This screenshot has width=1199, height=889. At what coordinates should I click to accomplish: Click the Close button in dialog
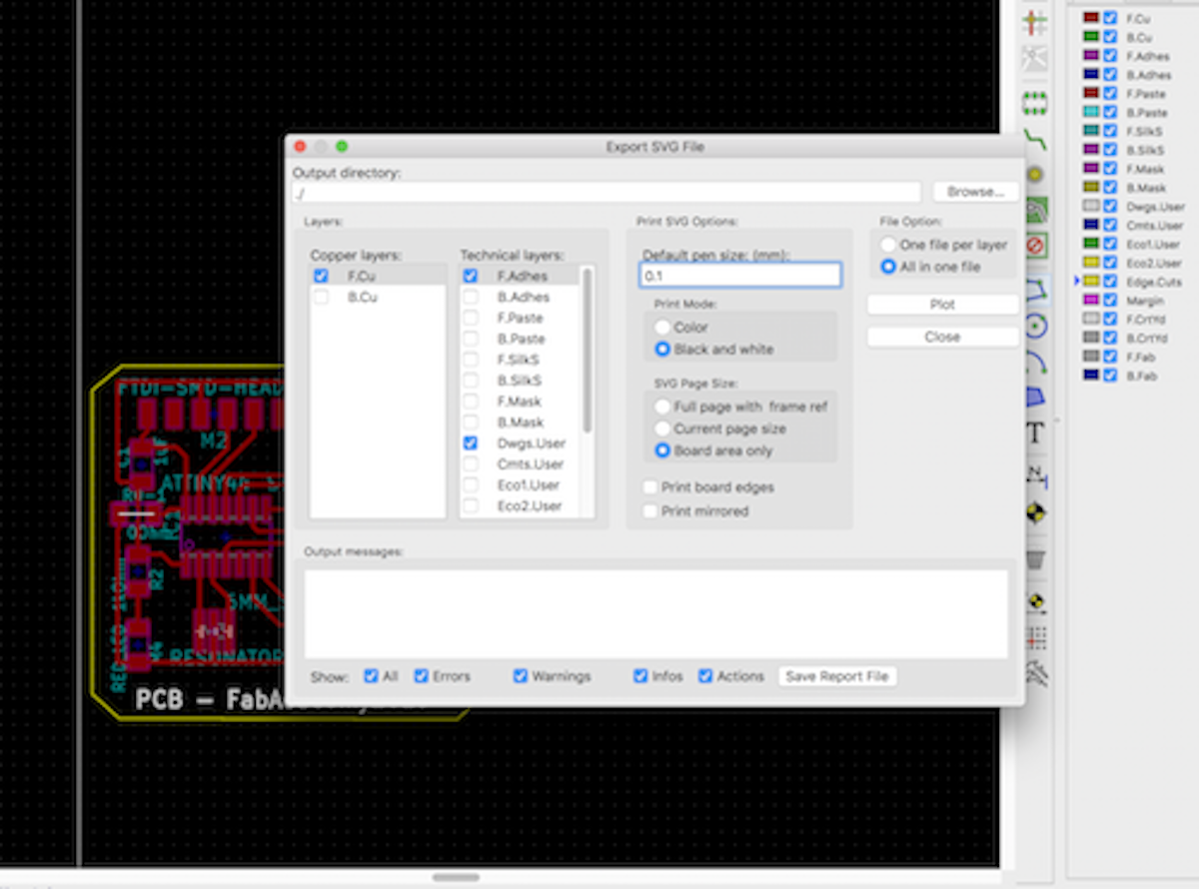coord(942,337)
